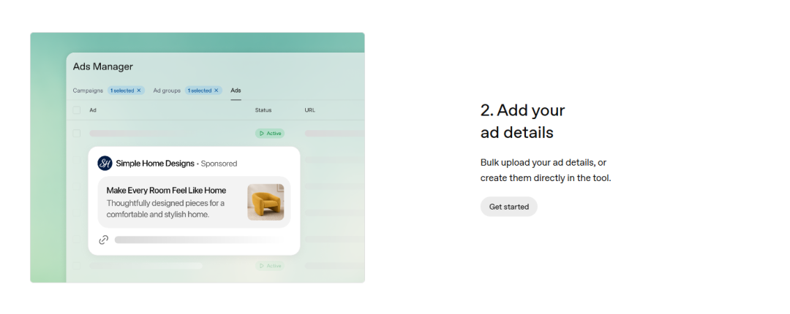790x314 pixels.
Task: Tick the select-all checkbox in header row
Action: point(77,110)
